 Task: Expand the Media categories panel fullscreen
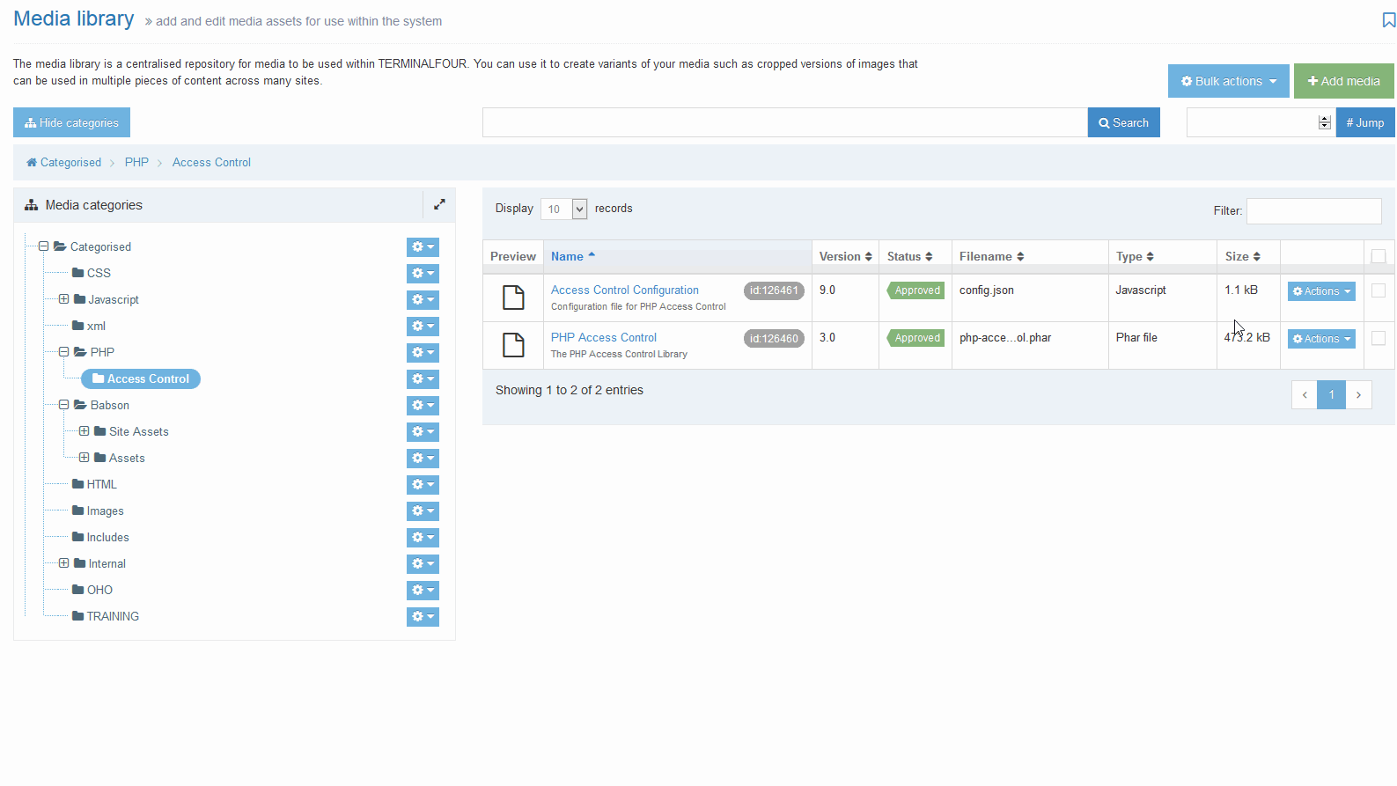coord(439,205)
